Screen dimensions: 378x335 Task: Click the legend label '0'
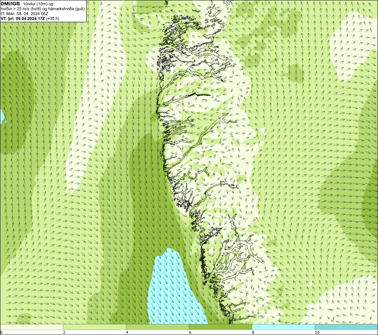point(2,332)
